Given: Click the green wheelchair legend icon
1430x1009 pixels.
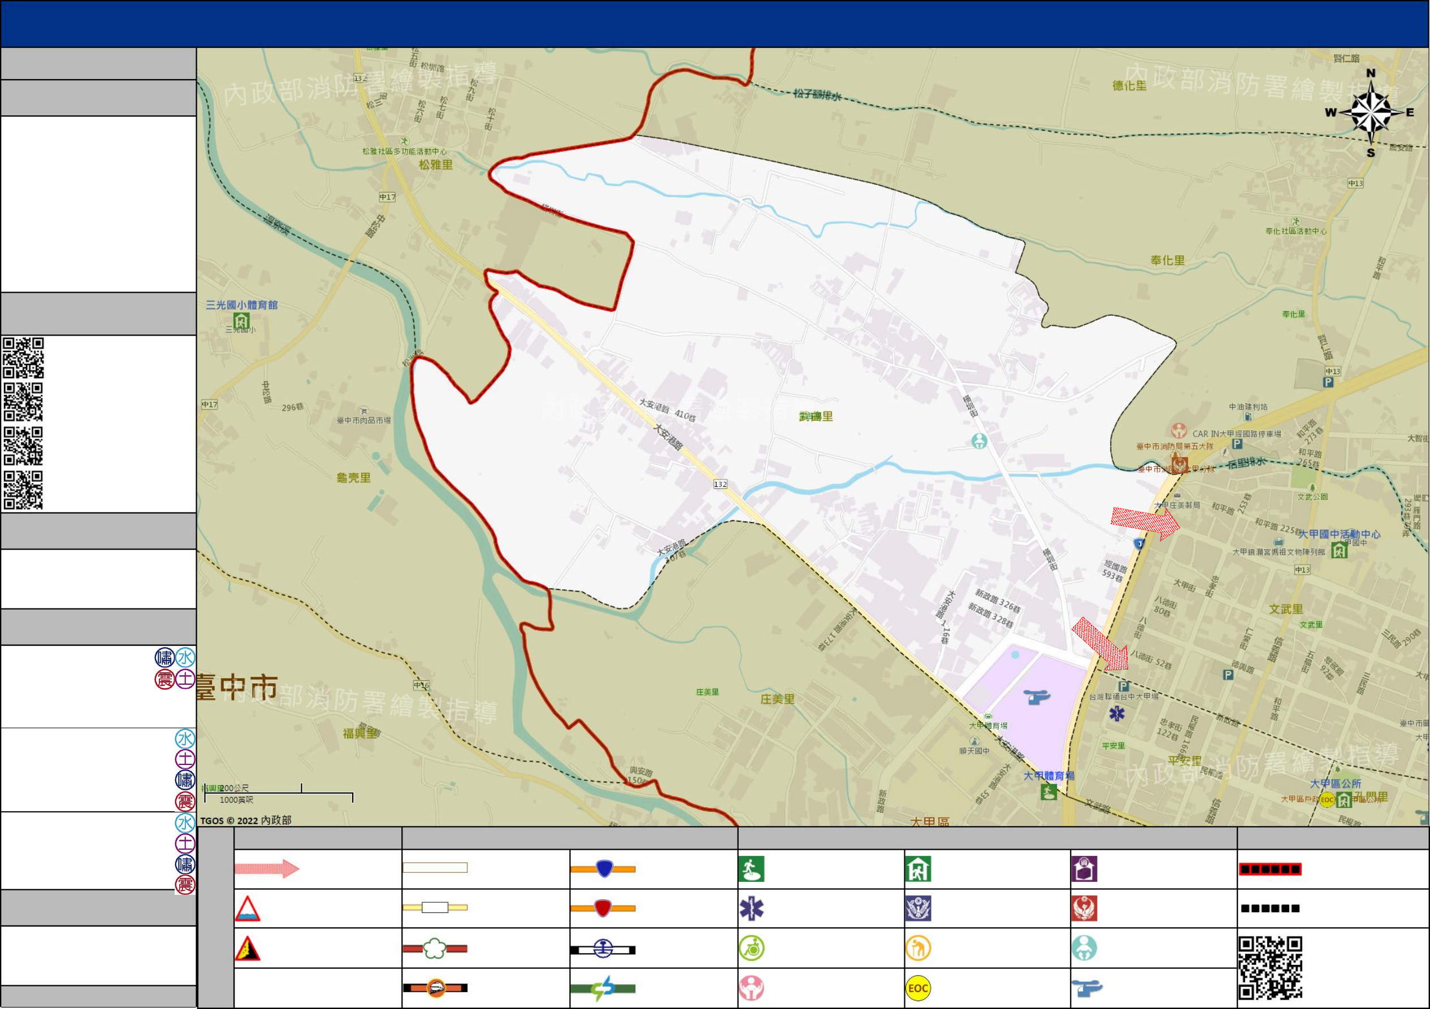Looking at the screenshot, I should pyautogui.click(x=752, y=949).
